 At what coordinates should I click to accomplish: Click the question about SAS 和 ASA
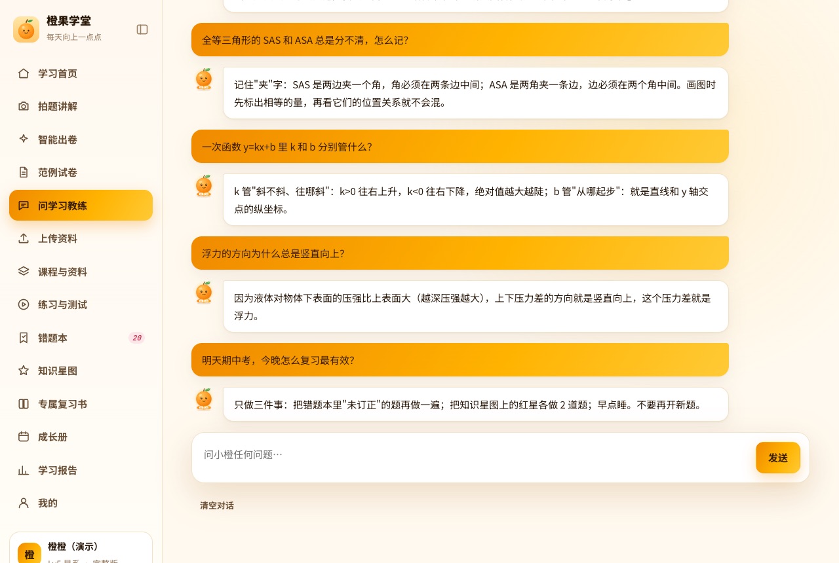click(460, 40)
